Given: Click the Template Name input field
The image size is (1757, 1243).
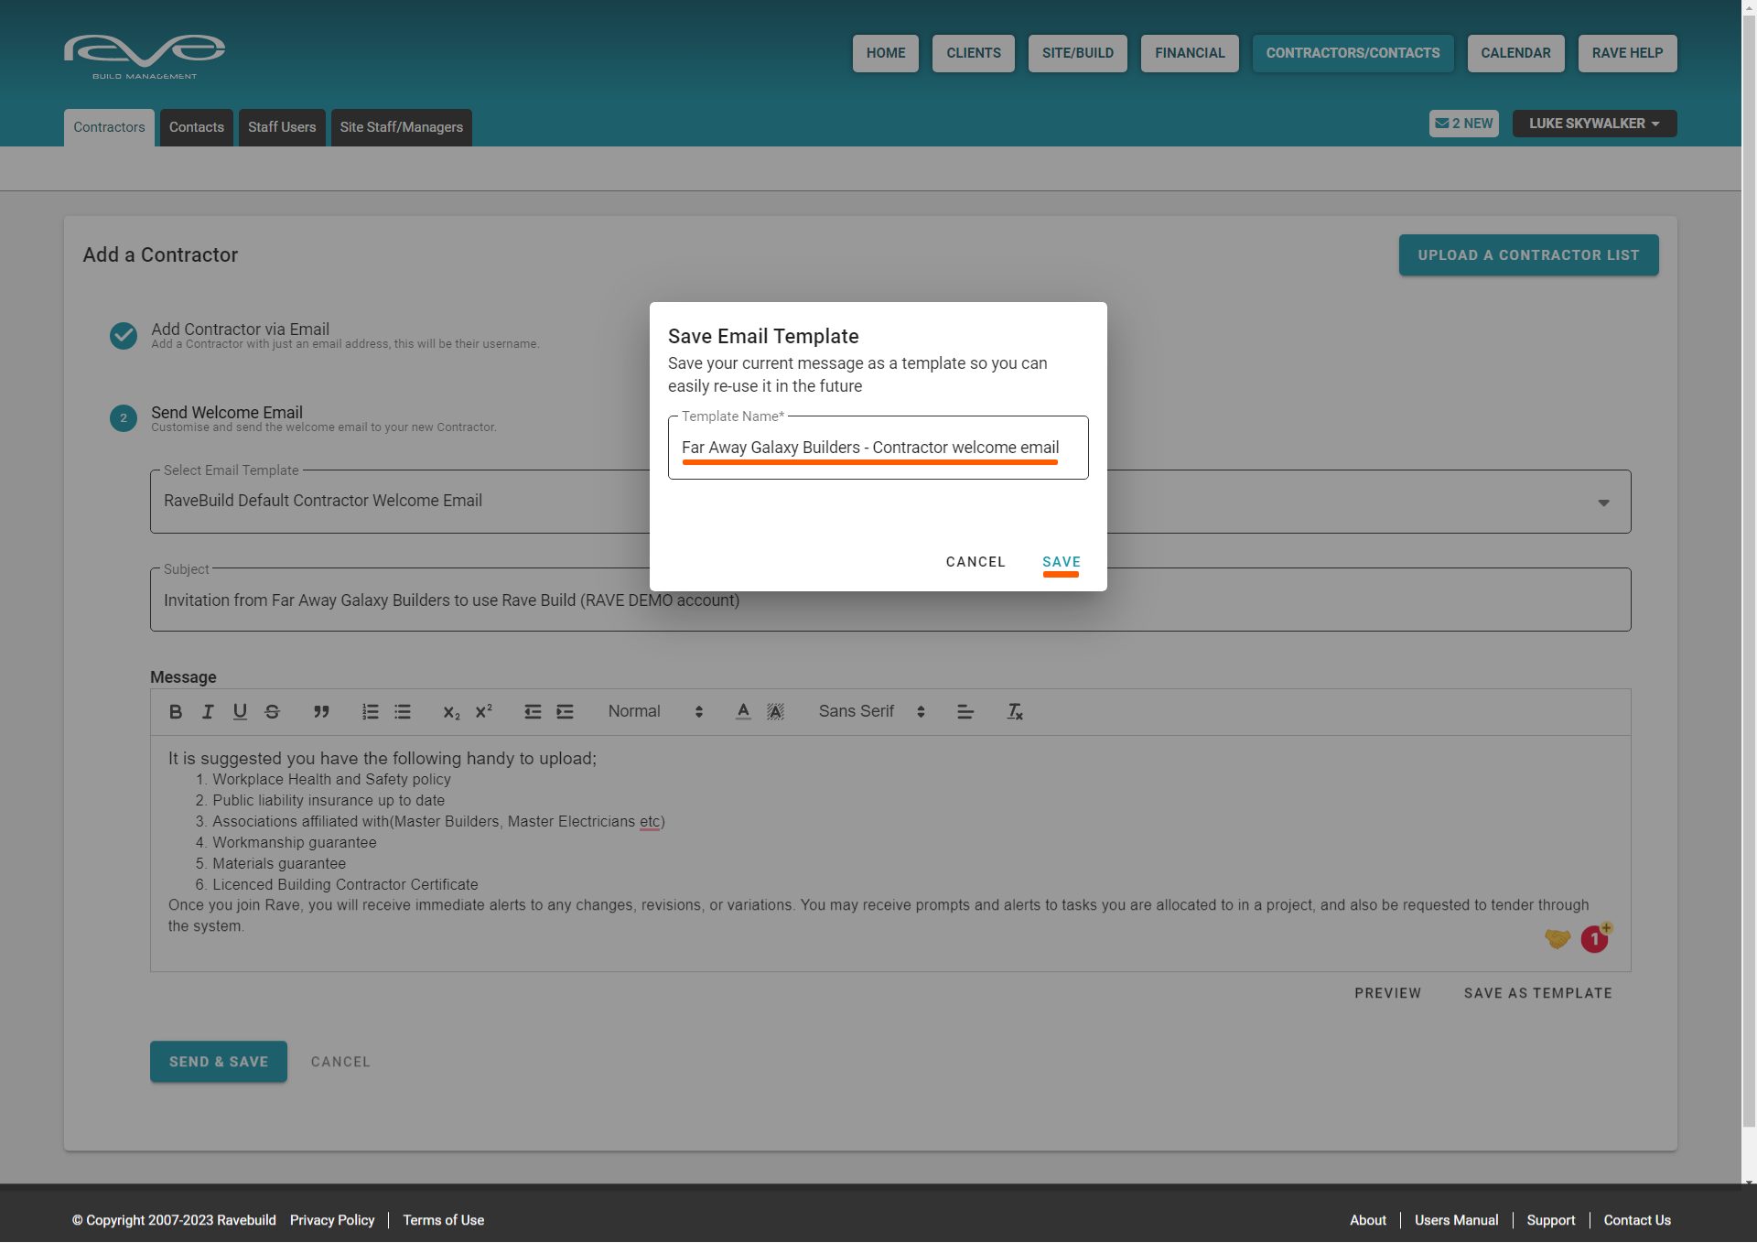Looking at the screenshot, I should 878,448.
